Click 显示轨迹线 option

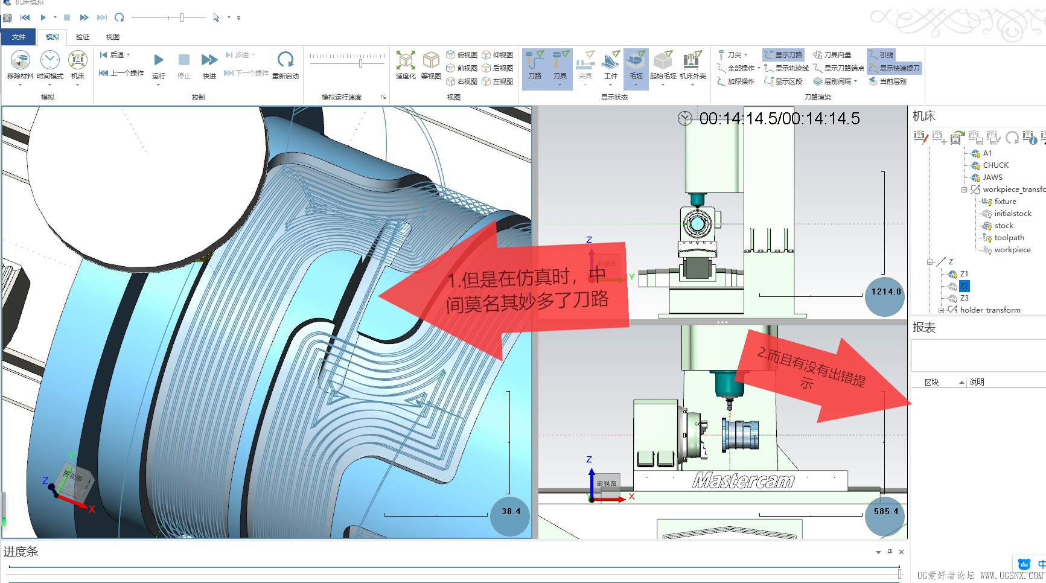[x=786, y=68]
